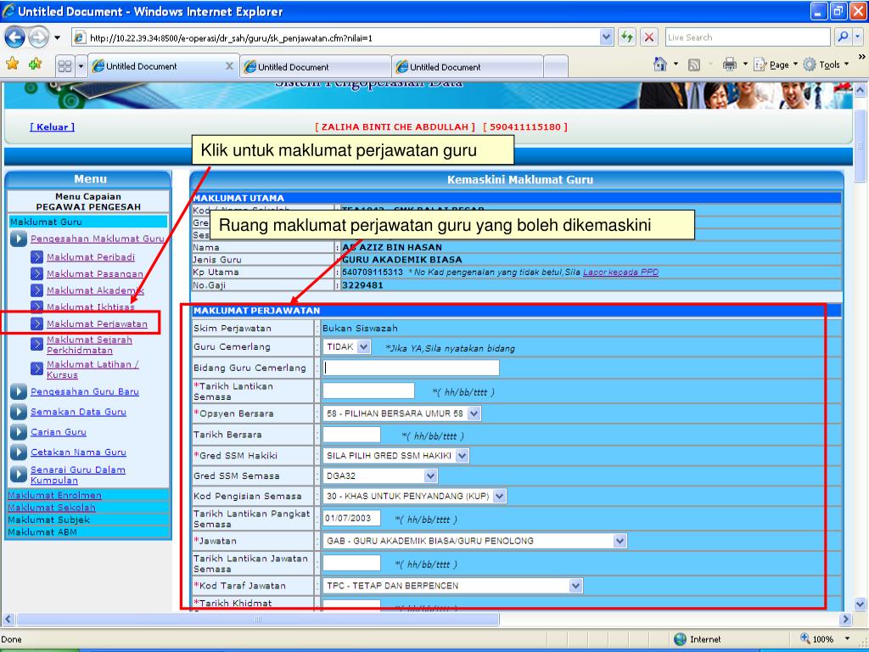Open the Tools menu dropdown

click(827, 65)
